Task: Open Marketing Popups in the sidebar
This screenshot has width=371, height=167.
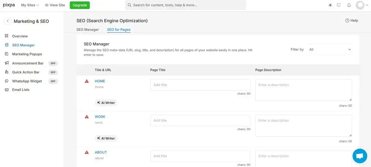Action: click(x=27, y=54)
